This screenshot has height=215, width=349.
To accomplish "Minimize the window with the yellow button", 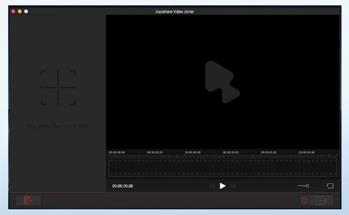I will 20,12.
